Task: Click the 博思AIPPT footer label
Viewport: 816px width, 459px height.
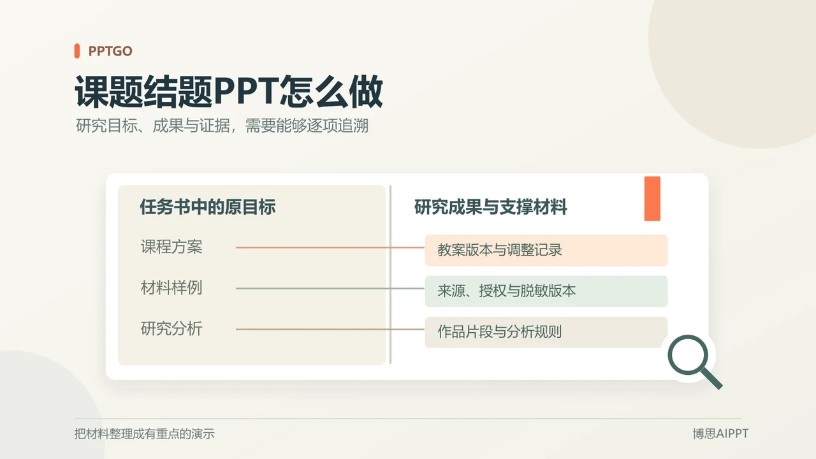Action: point(721,434)
